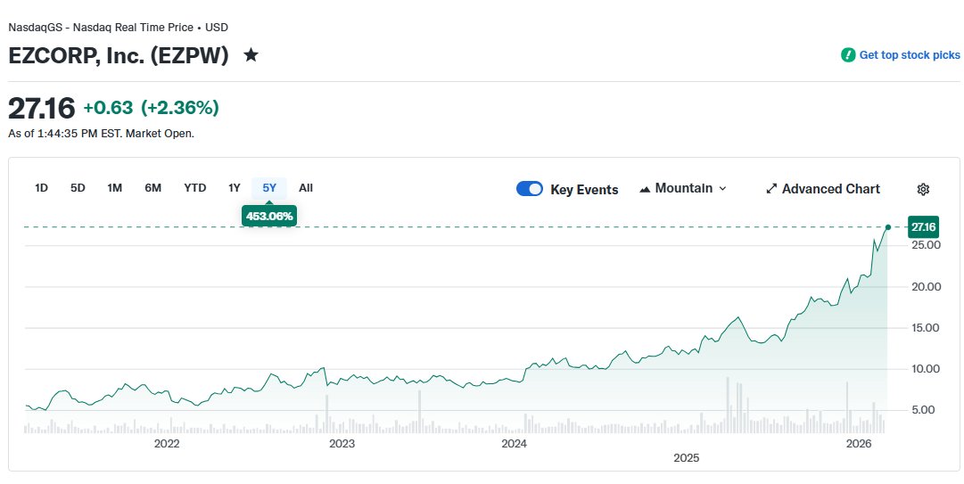Select the active 5Y range

point(269,188)
